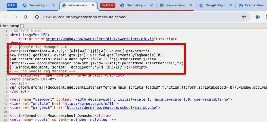Click the WordPress favicon on the active view-source tab
The image size is (267, 122).
pos(64,5)
